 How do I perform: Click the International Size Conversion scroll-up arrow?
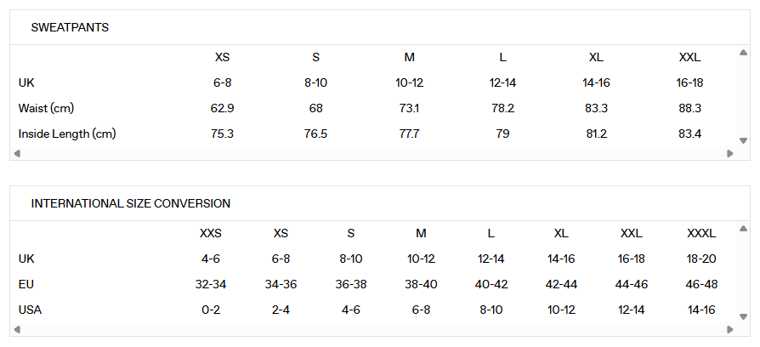(743, 229)
